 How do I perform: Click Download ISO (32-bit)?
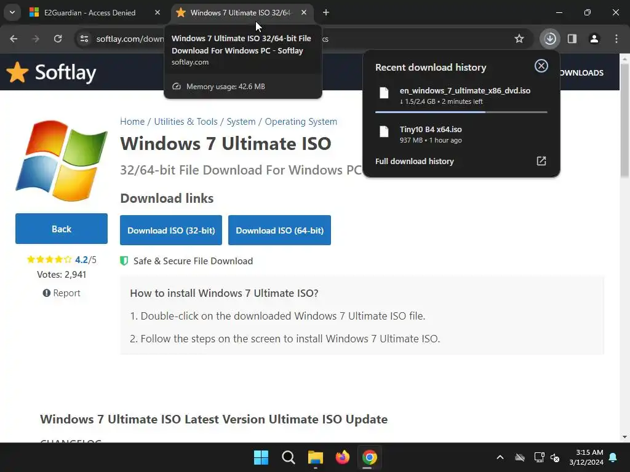[x=171, y=230]
